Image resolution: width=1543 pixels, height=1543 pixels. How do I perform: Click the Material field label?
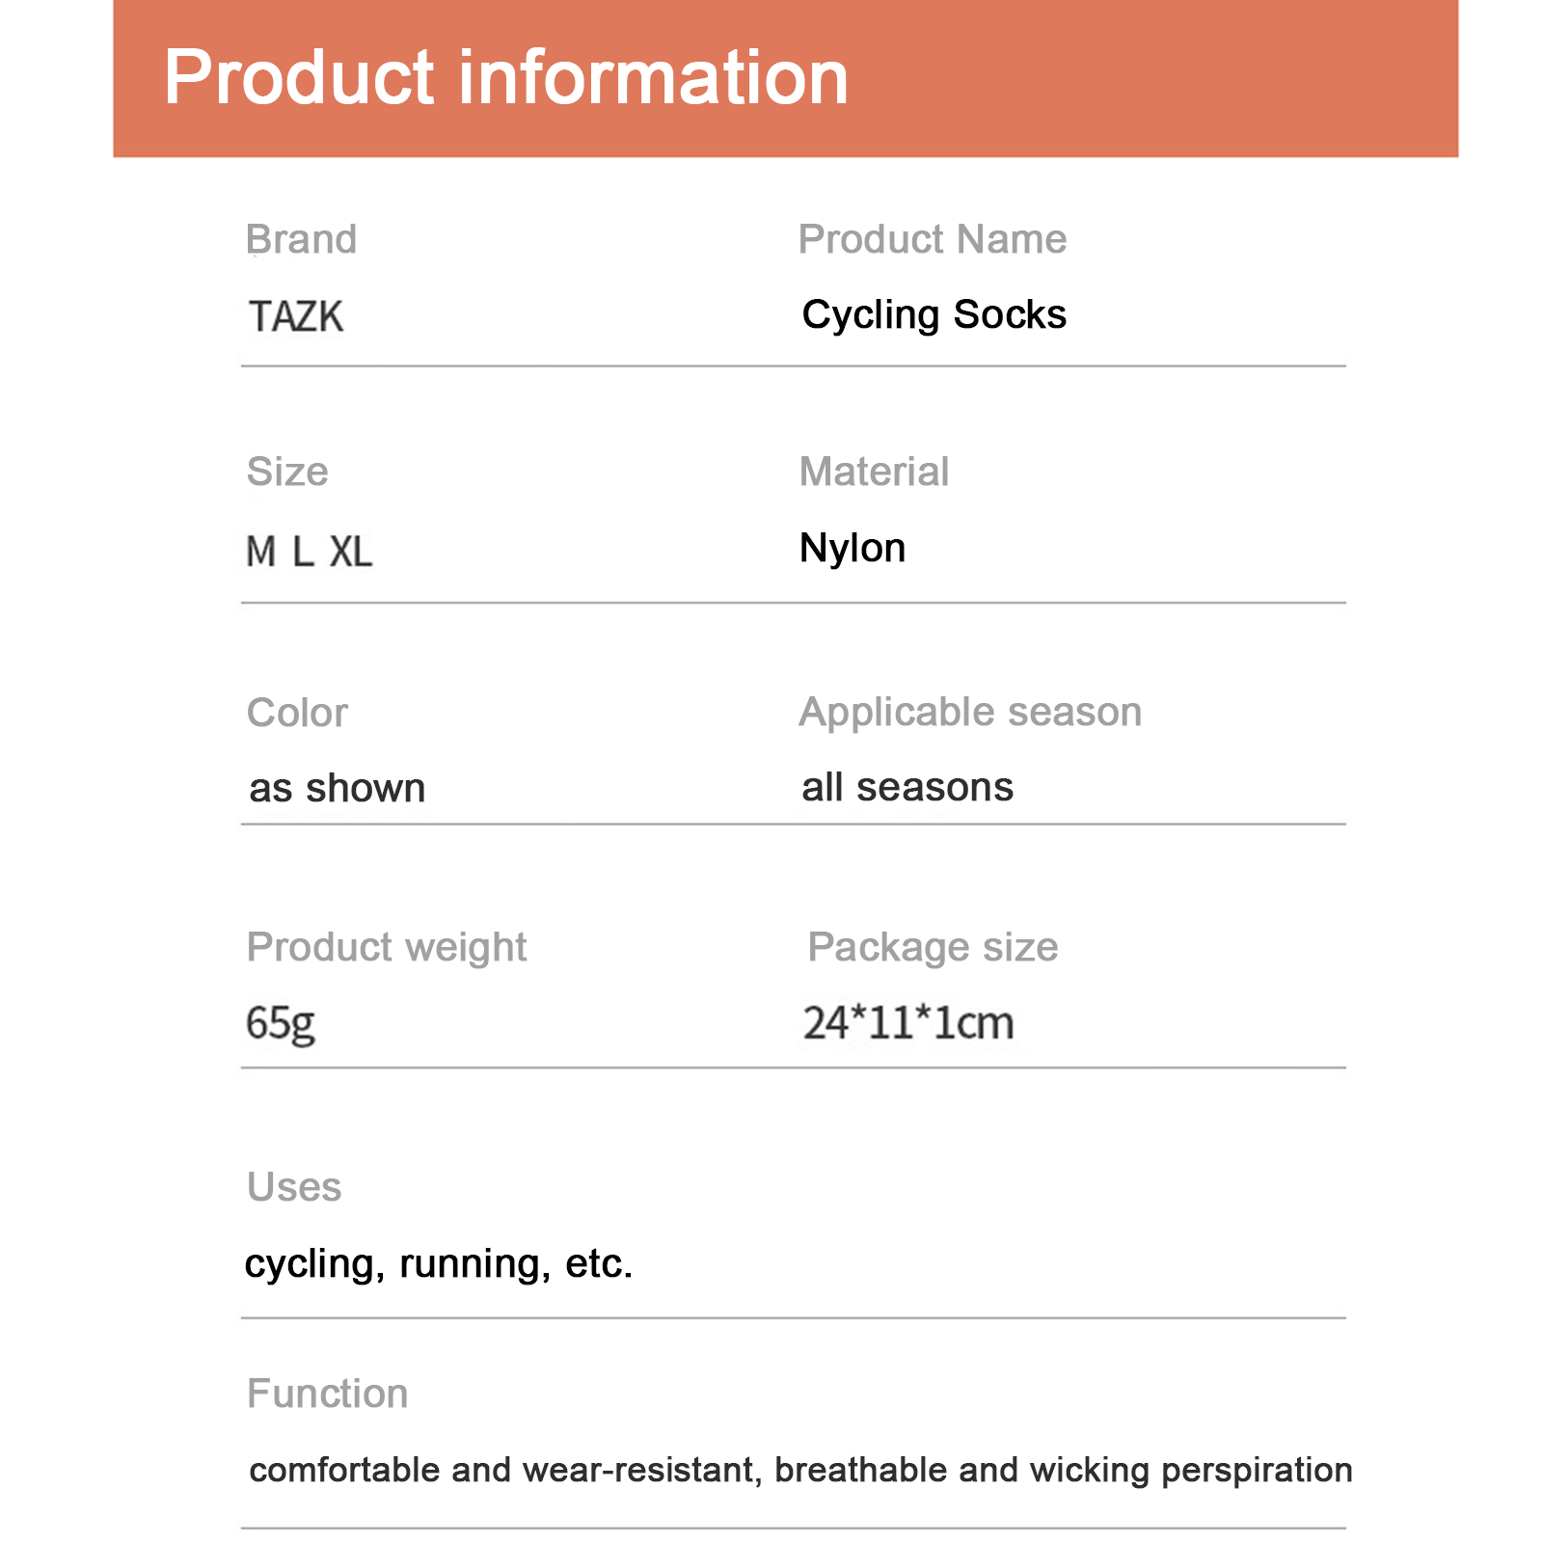pos(874,472)
